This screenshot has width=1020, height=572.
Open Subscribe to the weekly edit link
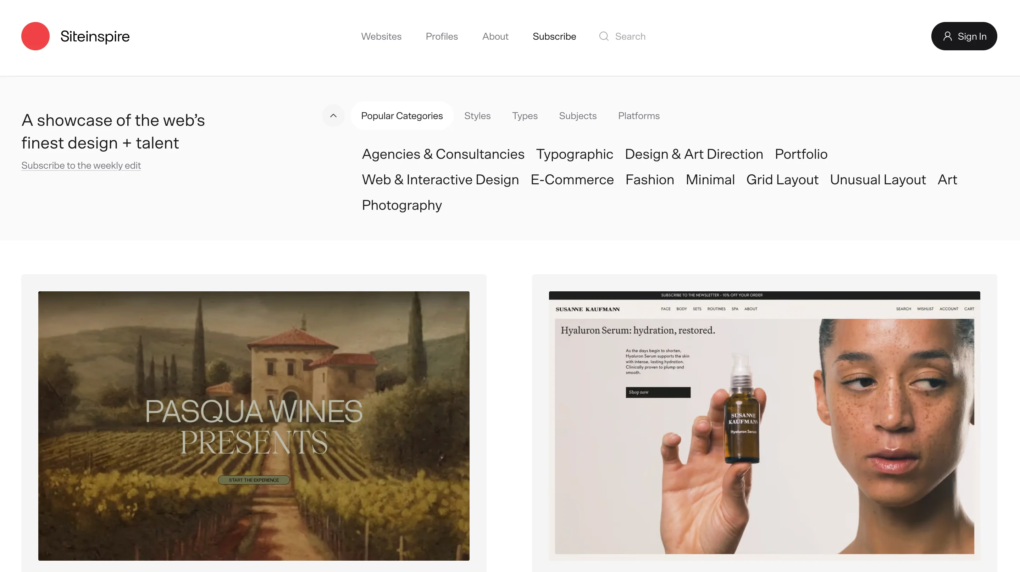[81, 166]
